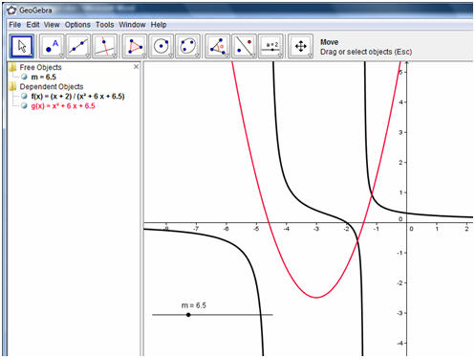Pick the Perpendicular Line tool
Screen dimensions: 475x359
coord(105,47)
